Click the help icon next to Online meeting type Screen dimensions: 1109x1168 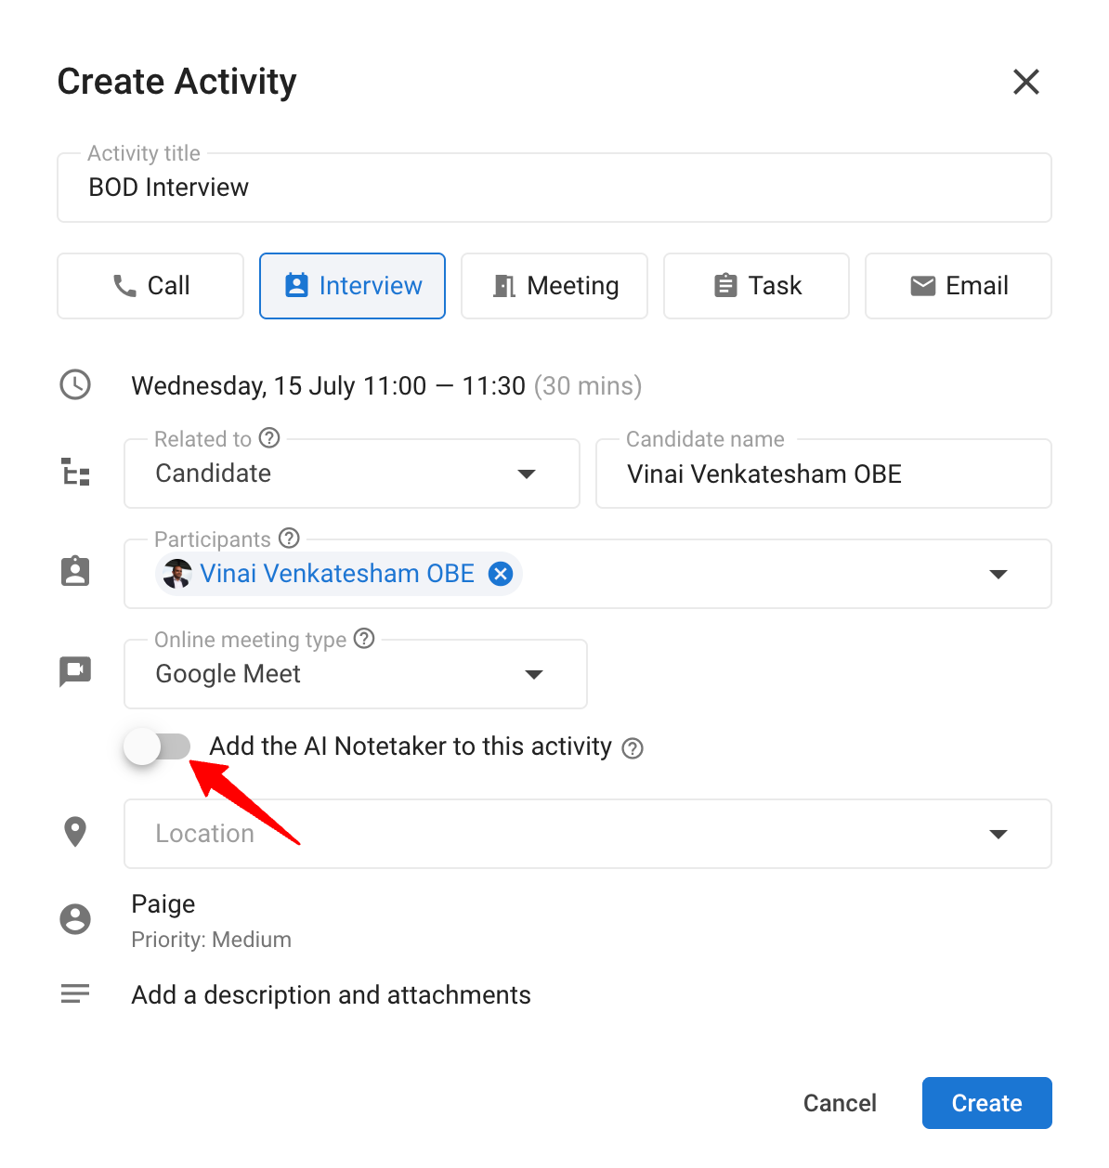(364, 638)
